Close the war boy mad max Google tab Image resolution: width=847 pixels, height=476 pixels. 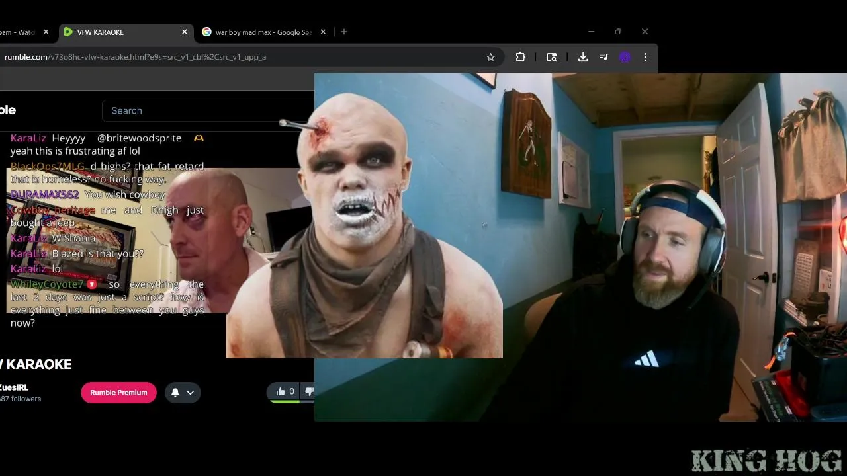pos(324,32)
